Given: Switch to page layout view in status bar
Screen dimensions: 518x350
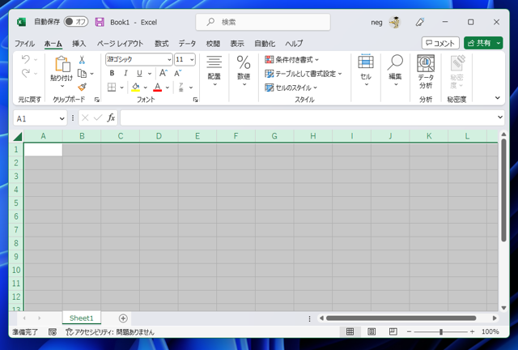Looking at the screenshot, I should pos(372,331).
